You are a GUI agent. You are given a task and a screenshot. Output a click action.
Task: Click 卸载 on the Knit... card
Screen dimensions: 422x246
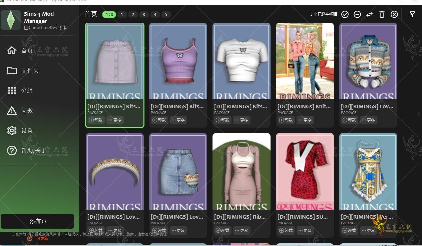pyautogui.click(x=286, y=120)
